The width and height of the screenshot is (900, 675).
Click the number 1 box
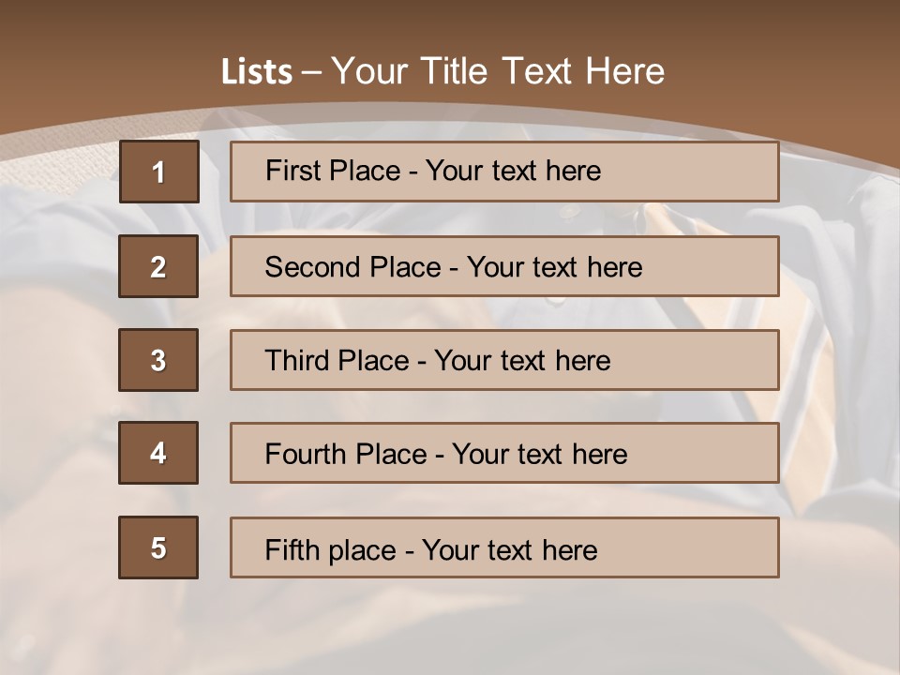coord(158,172)
